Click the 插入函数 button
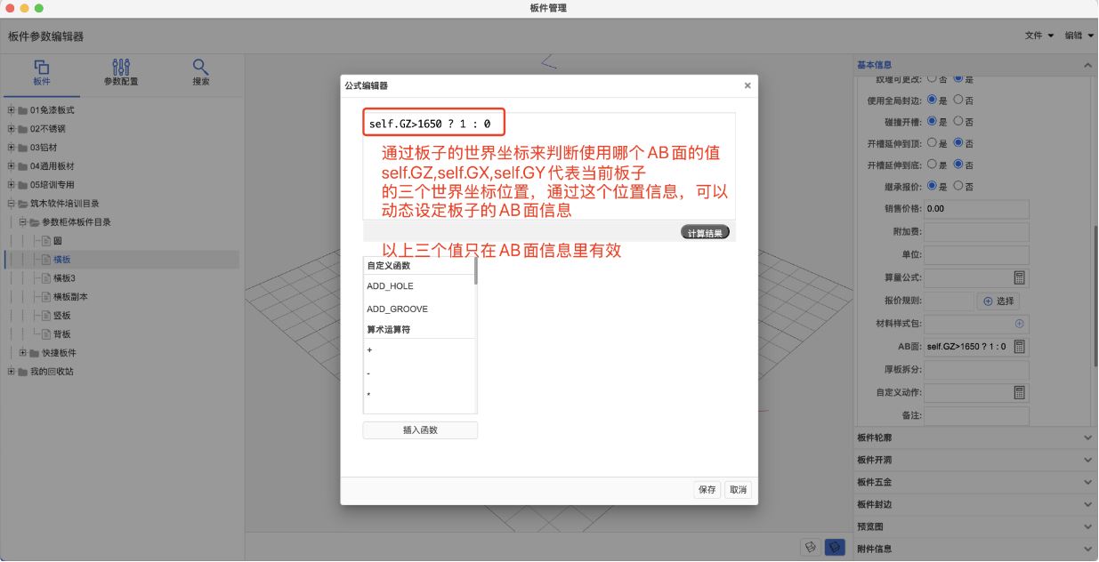This screenshot has width=1099, height=562. [419, 430]
